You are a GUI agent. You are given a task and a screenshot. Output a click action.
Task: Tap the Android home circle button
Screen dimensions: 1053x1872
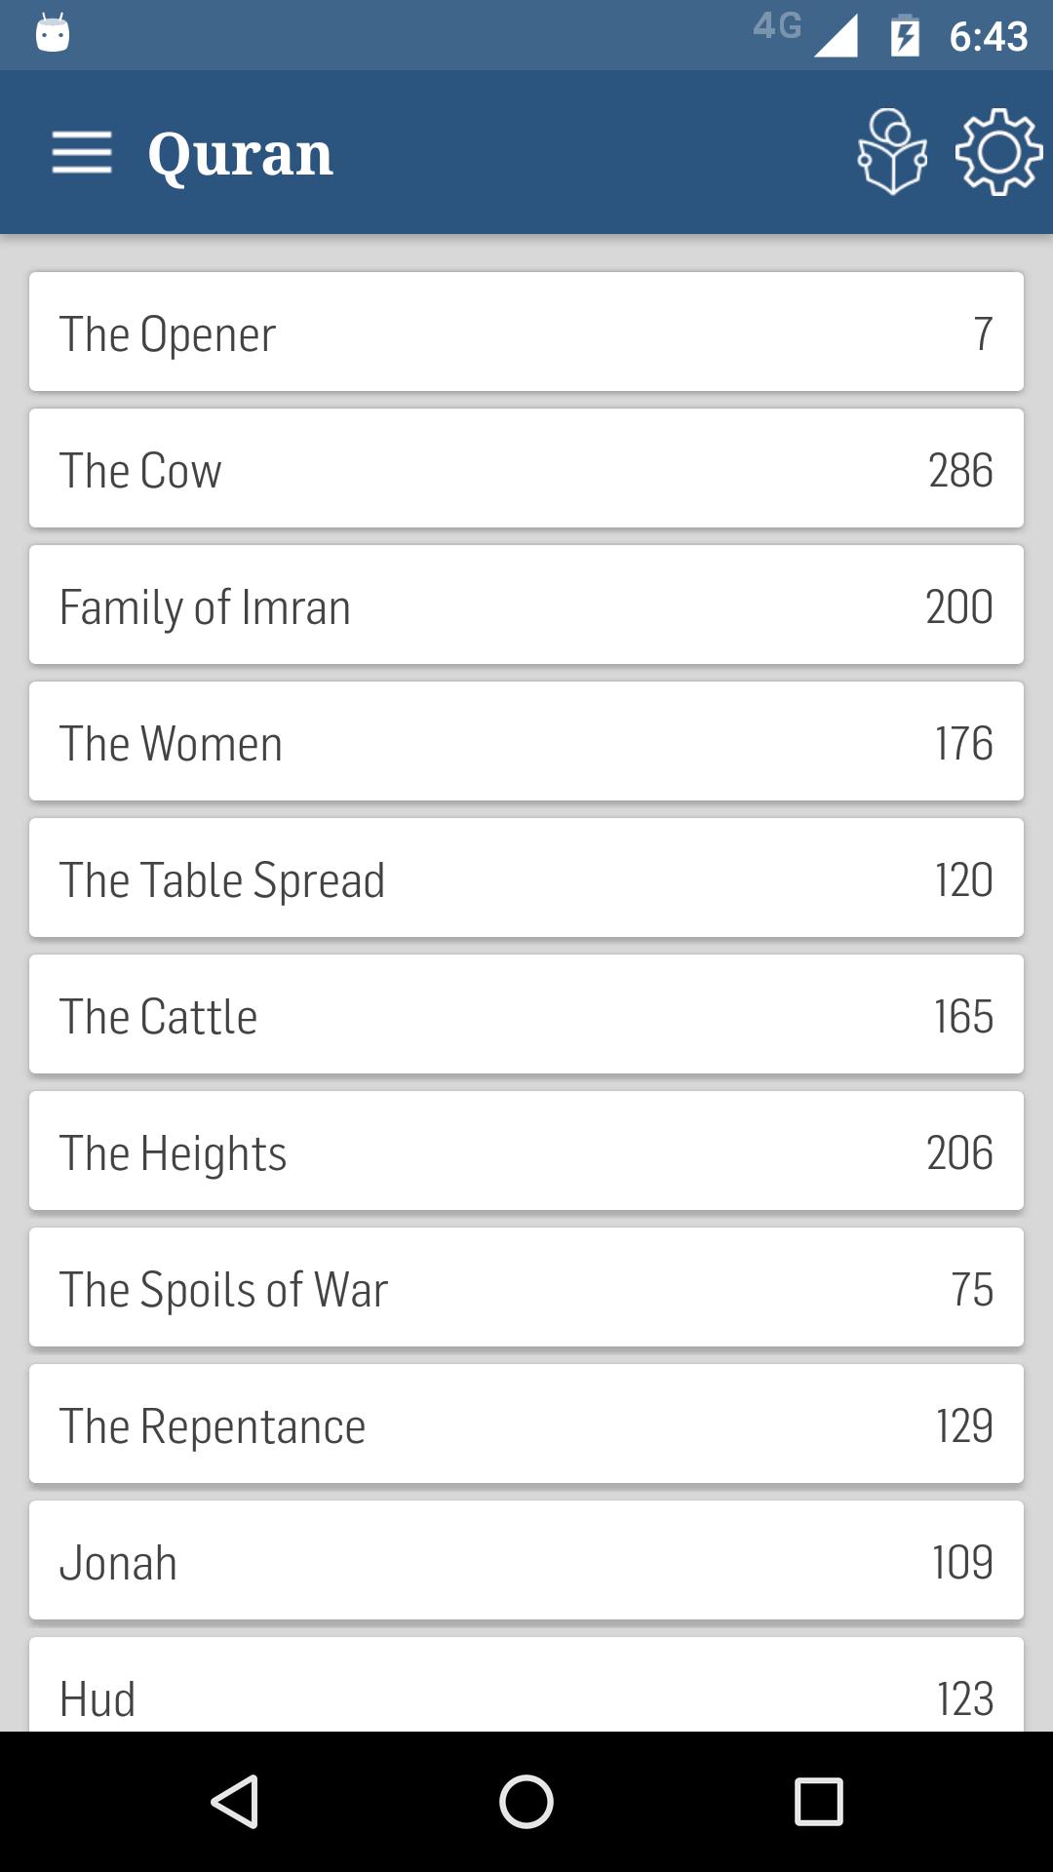point(526,1801)
